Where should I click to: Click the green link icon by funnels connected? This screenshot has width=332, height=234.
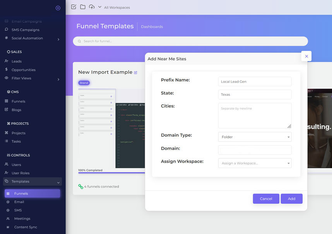tap(80, 187)
